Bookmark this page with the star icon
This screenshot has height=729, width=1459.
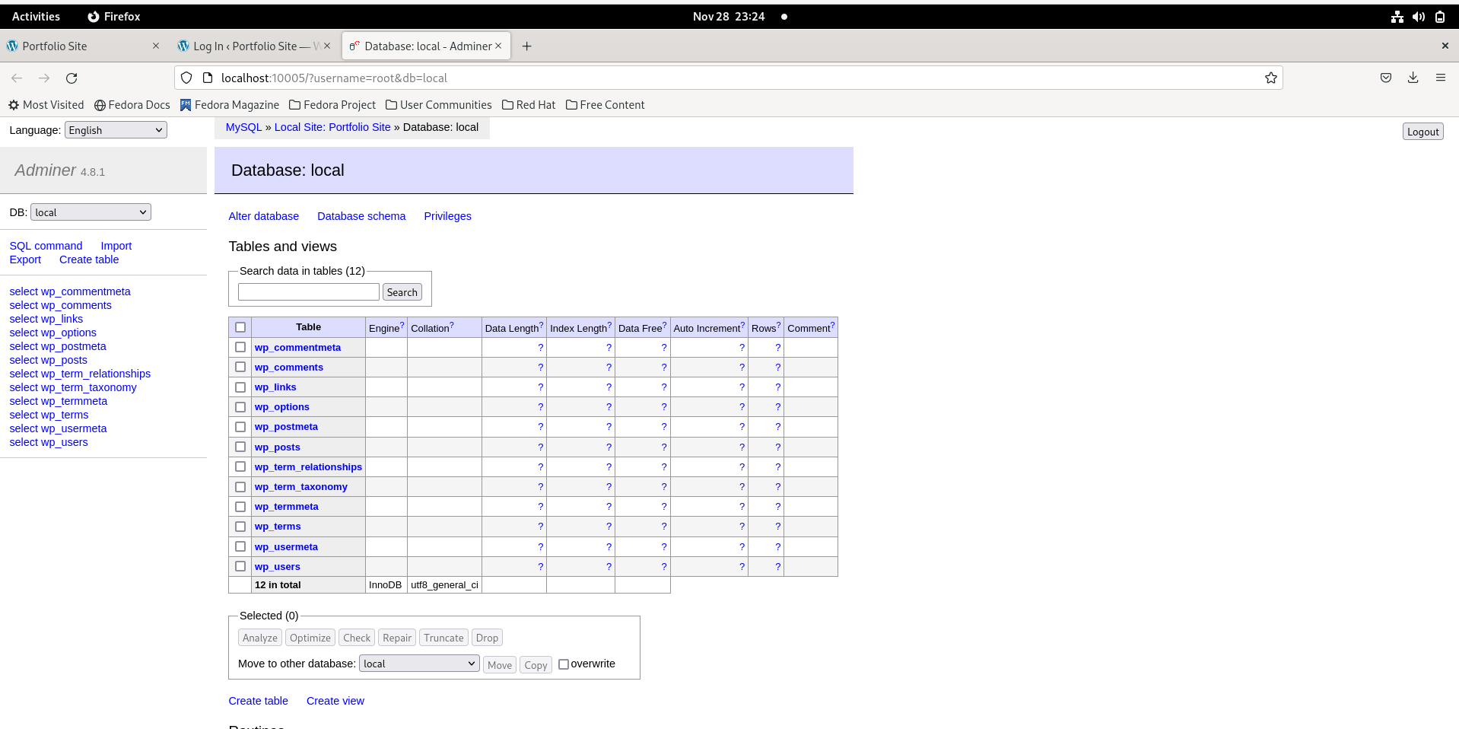point(1270,78)
